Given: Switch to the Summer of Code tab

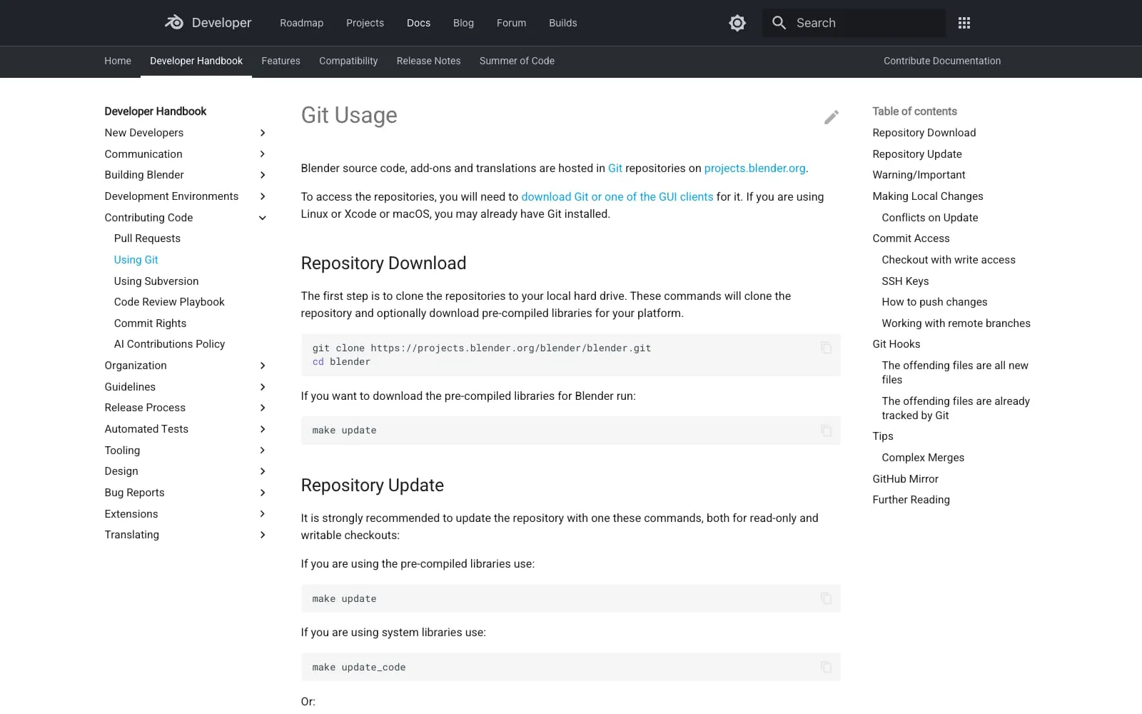Looking at the screenshot, I should pyautogui.click(x=517, y=61).
